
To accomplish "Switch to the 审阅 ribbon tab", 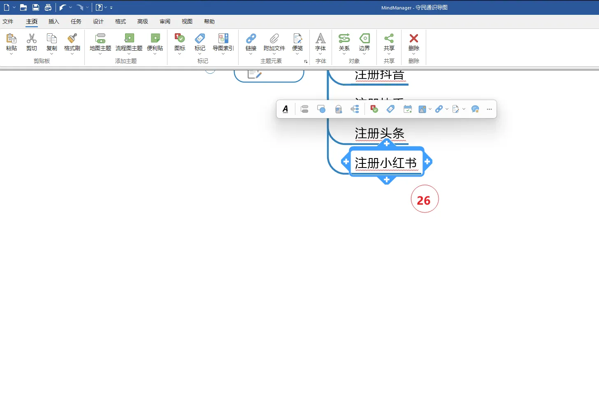I will click(165, 21).
